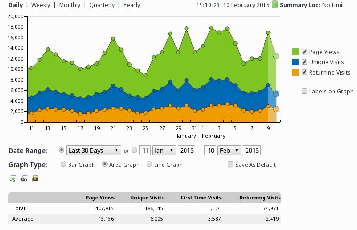Click the graph image export icon

tap(35, 178)
